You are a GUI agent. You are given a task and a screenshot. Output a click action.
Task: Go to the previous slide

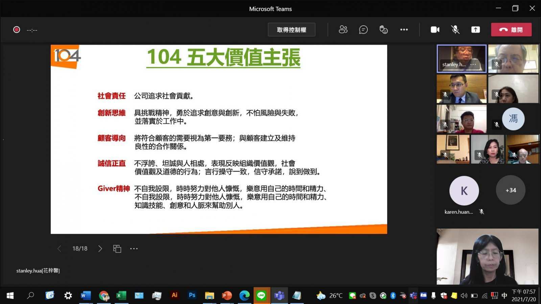click(x=60, y=249)
